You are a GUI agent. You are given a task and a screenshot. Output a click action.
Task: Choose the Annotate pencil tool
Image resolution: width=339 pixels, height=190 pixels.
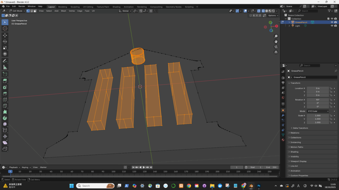(5, 61)
